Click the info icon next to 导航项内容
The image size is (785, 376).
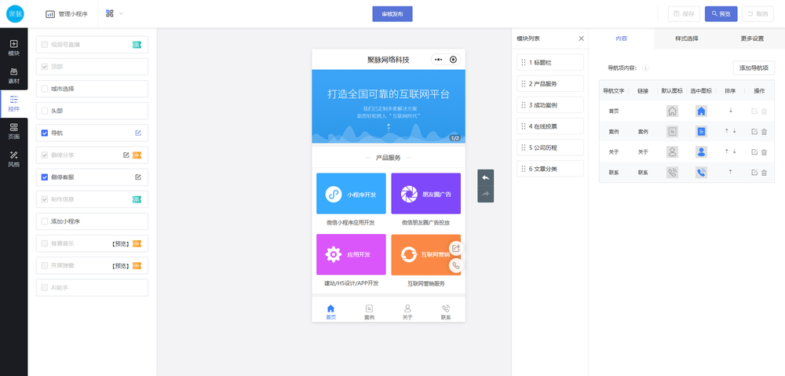[x=646, y=68]
